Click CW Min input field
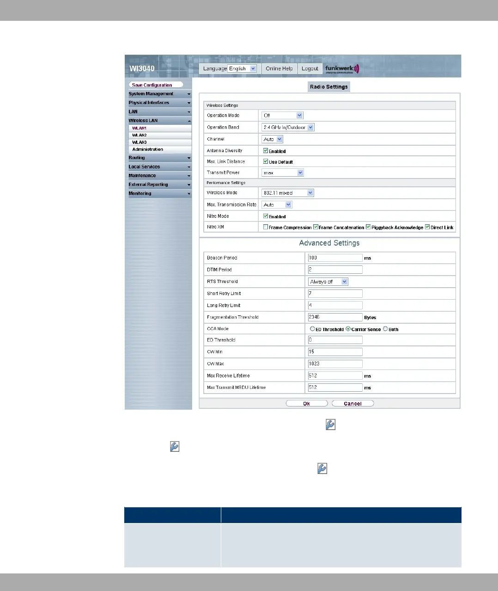This screenshot has width=498, height=591. pos(335,352)
